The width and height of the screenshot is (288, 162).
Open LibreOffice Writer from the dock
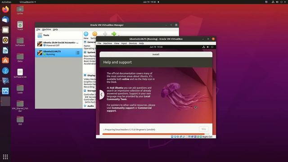5,50
